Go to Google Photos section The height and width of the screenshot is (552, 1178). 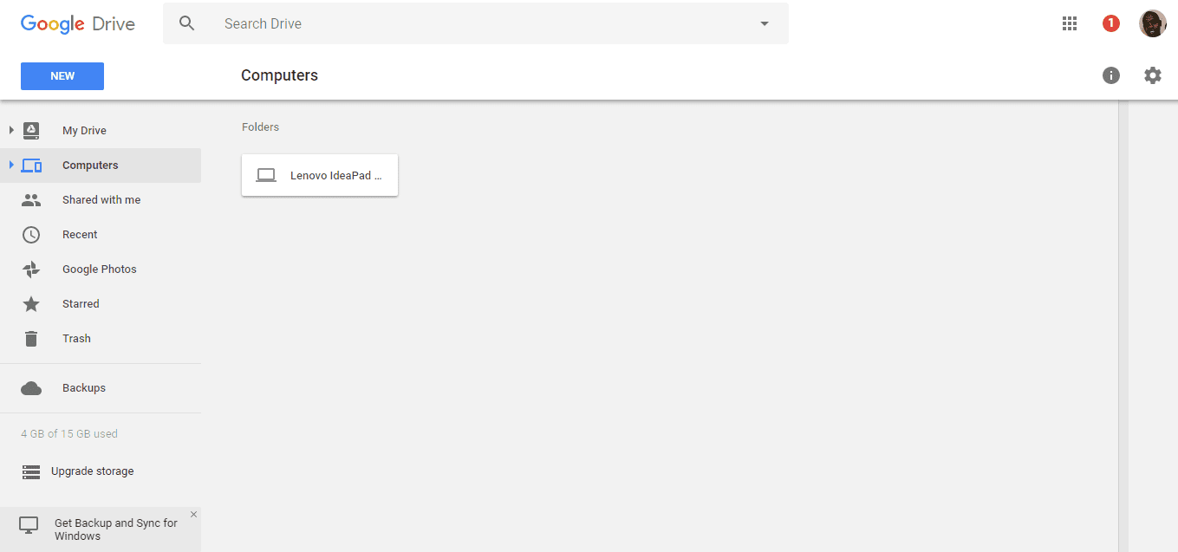[101, 270]
